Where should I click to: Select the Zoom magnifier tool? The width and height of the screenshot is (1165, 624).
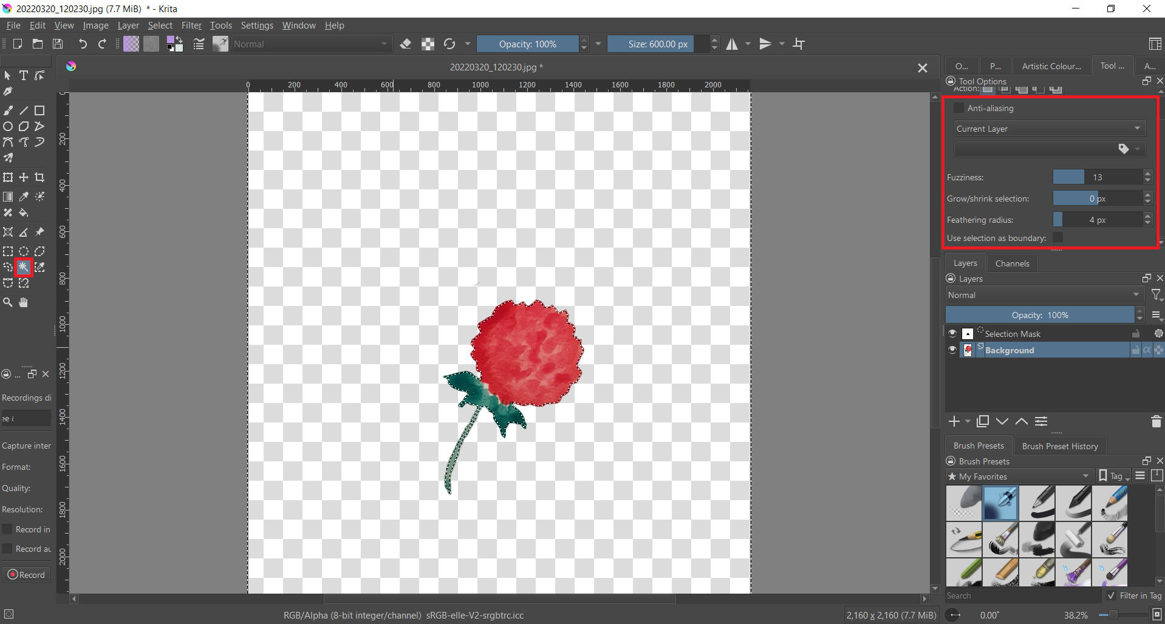coord(8,302)
